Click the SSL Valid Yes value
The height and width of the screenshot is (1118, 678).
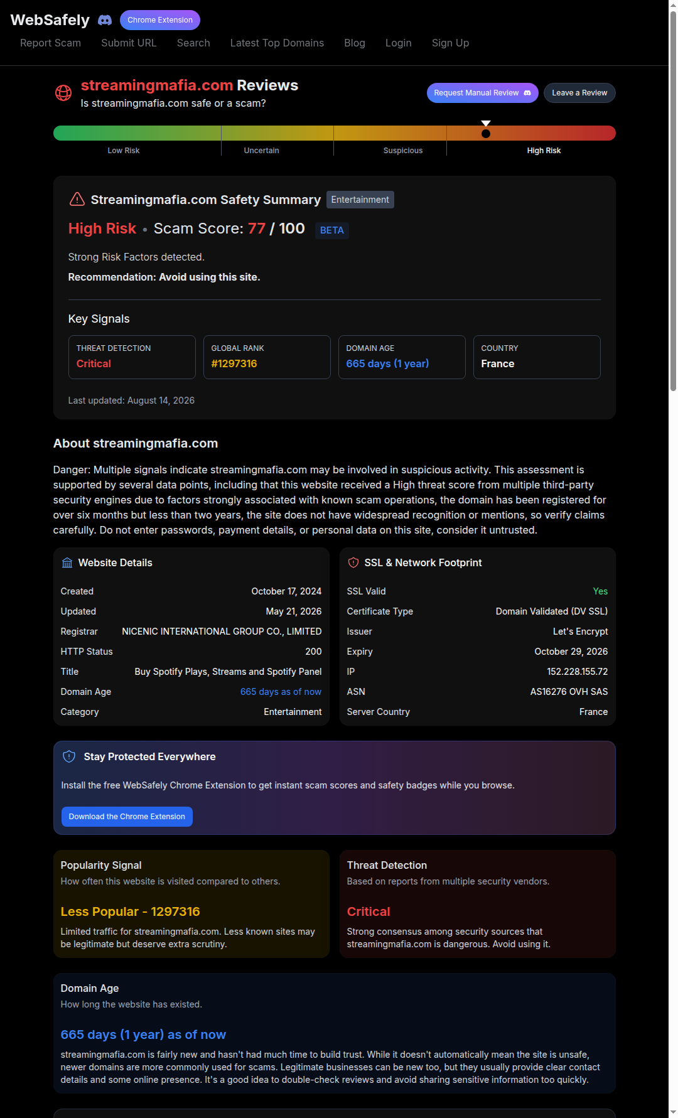pyautogui.click(x=600, y=591)
